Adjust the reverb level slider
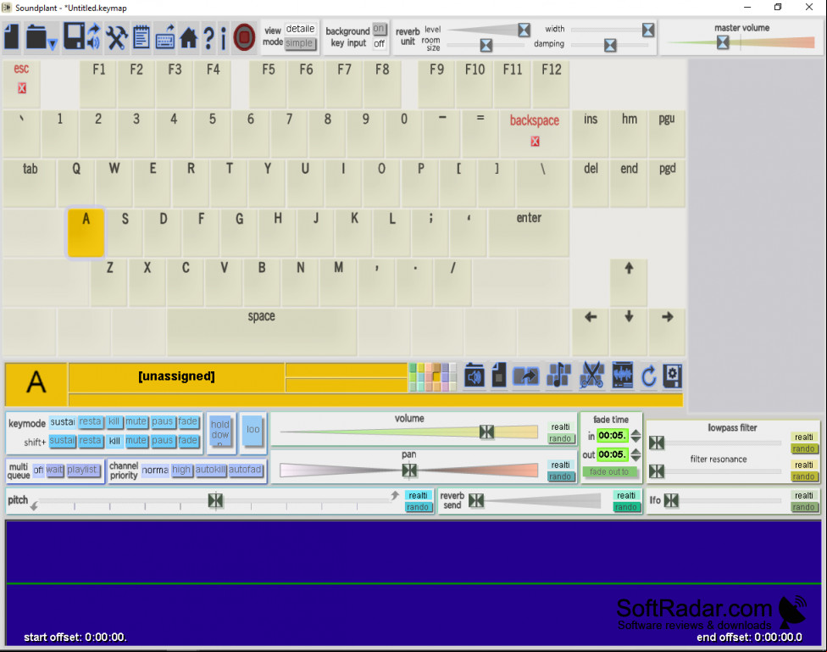827x652 pixels. click(524, 30)
